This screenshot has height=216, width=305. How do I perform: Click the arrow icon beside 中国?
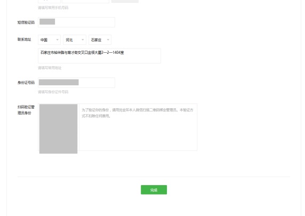click(x=58, y=39)
